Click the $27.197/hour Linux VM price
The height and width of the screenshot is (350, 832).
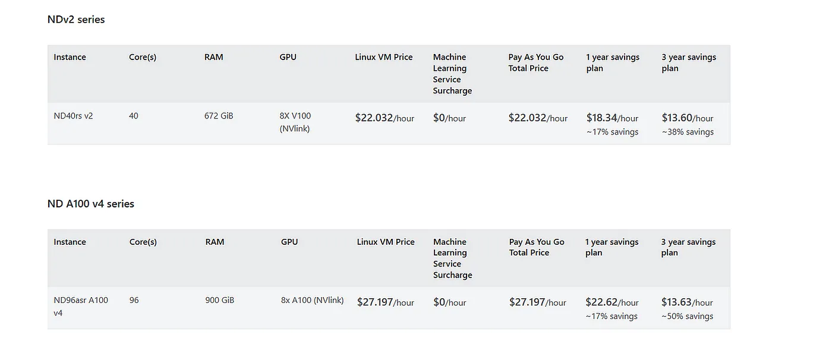[x=386, y=302]
